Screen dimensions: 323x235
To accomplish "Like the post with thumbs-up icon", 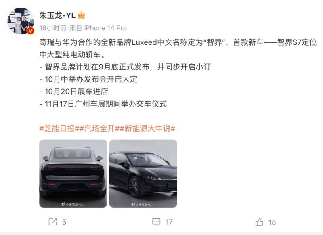I will click(x=259, y=222).
